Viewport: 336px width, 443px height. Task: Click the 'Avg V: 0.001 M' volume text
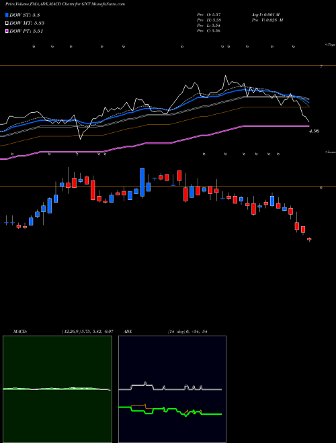coord(267,14)
